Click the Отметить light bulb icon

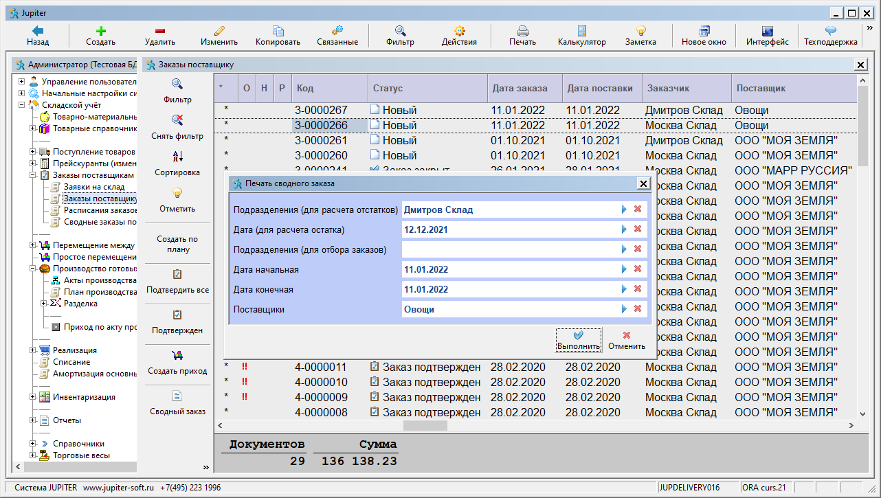[x=177, y=192]
